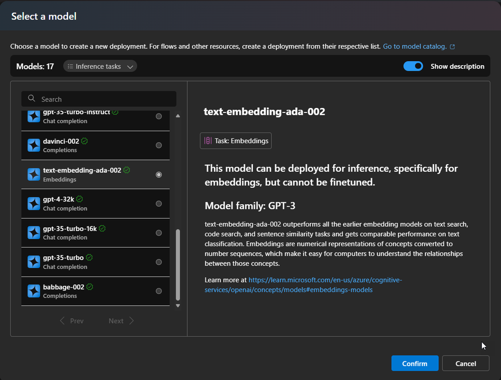
Task: Click the Models: 17 count label
Action: click(x=35, y=66)
